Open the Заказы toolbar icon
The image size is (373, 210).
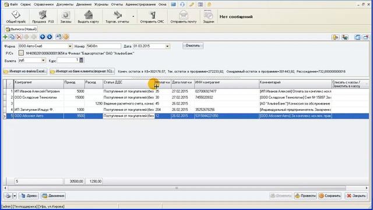click(x=66, y=17)
